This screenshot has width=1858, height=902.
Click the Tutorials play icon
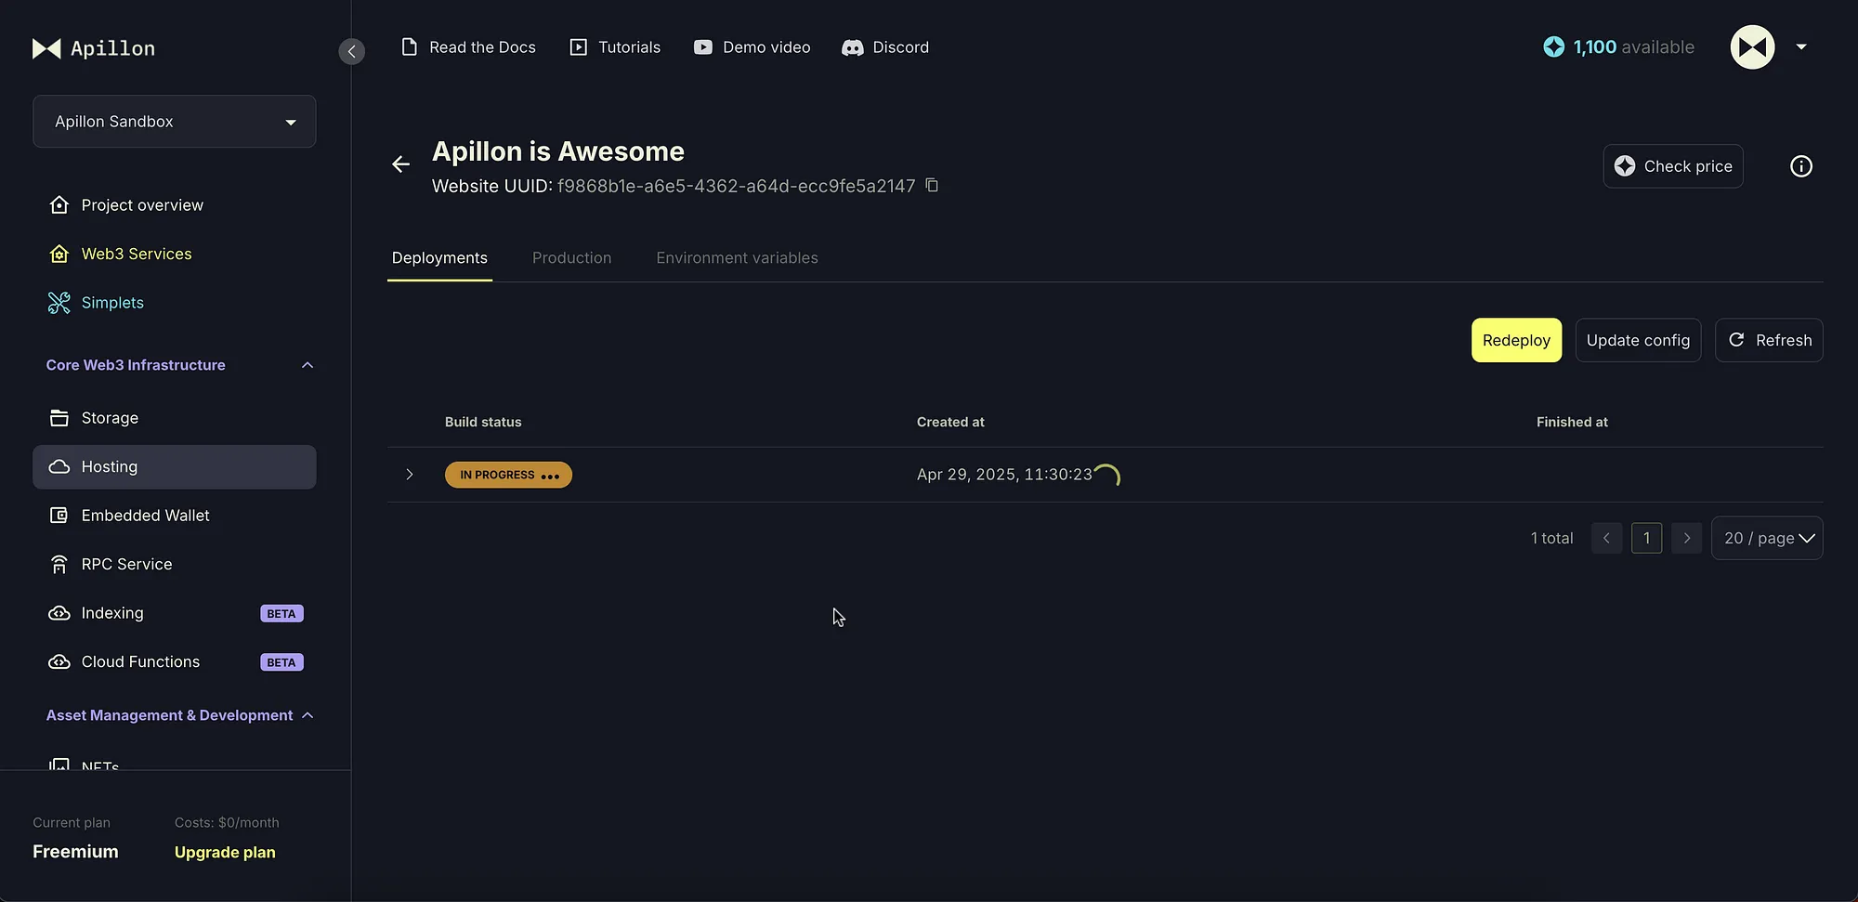point(578,47)
